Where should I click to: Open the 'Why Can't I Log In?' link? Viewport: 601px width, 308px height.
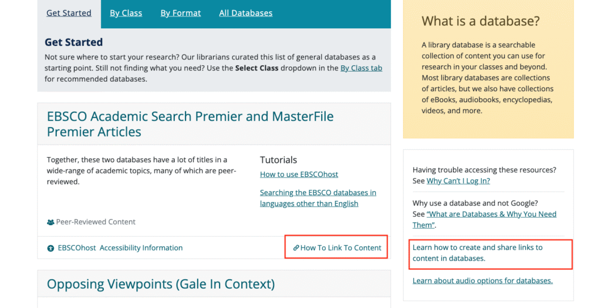458,181
